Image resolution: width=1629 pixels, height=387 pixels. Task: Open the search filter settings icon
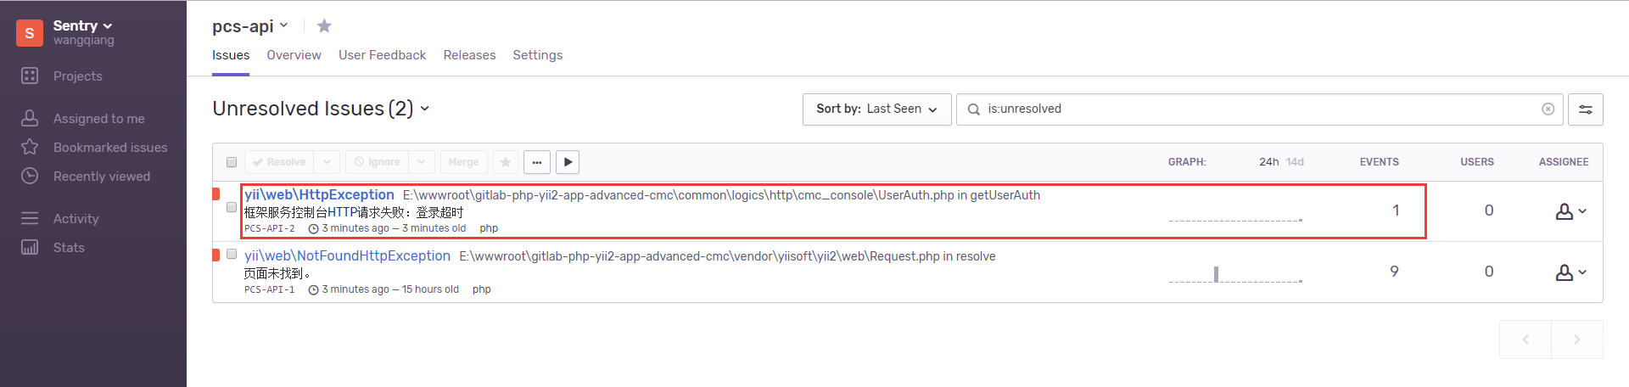coord(1585,109)
